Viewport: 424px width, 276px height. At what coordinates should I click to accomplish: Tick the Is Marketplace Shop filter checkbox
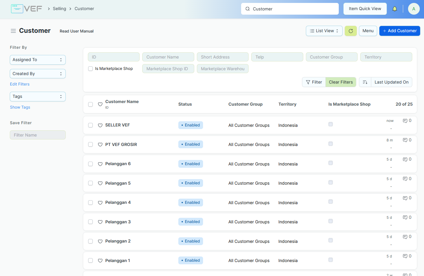point(90,69)
